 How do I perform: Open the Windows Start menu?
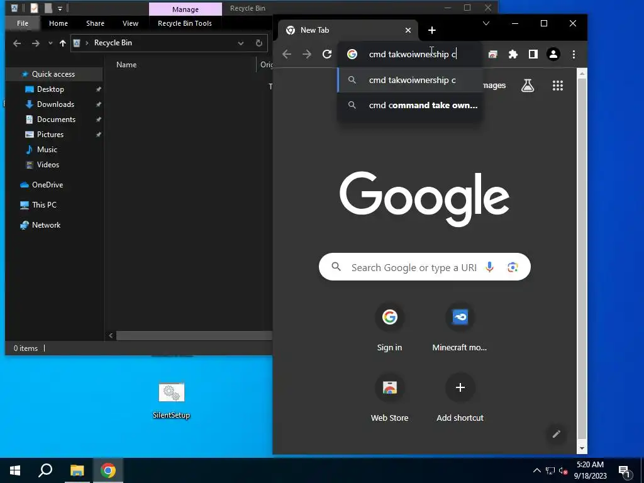[x=15, y=470]
